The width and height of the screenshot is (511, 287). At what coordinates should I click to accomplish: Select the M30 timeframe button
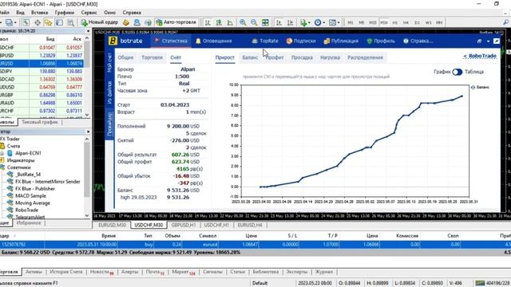(384, 22)
